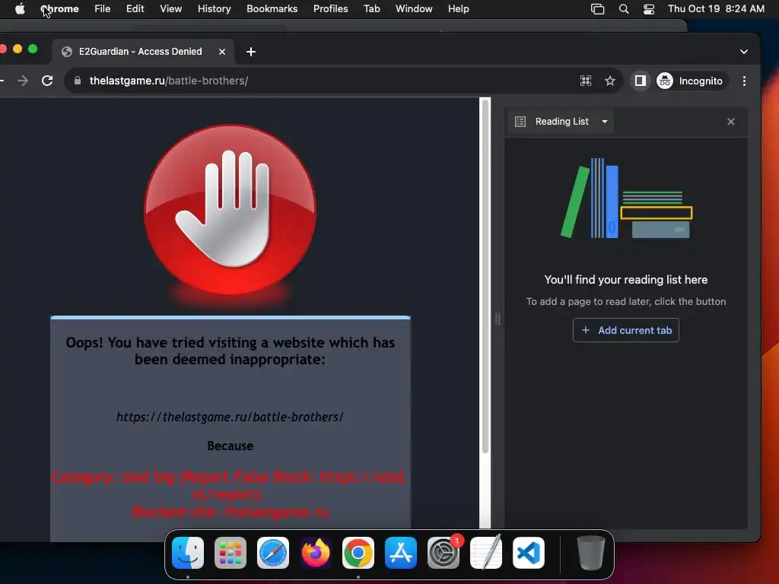The image size is (779, 584).
Task: Open the Chrome three-dot menu
Action: click(744, 81)
